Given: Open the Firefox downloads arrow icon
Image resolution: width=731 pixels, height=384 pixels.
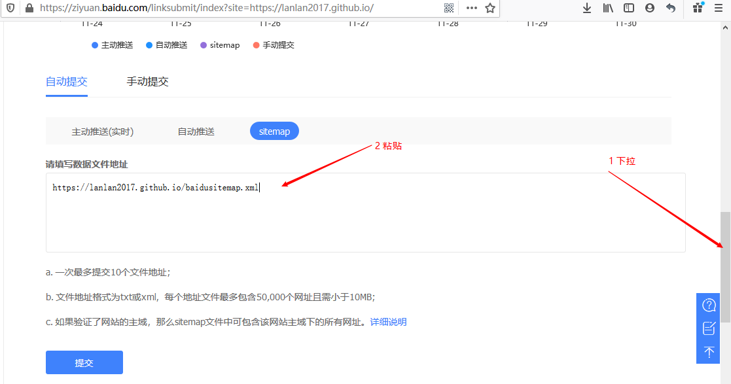Looking at the screenshot, I should click(587, 8).
